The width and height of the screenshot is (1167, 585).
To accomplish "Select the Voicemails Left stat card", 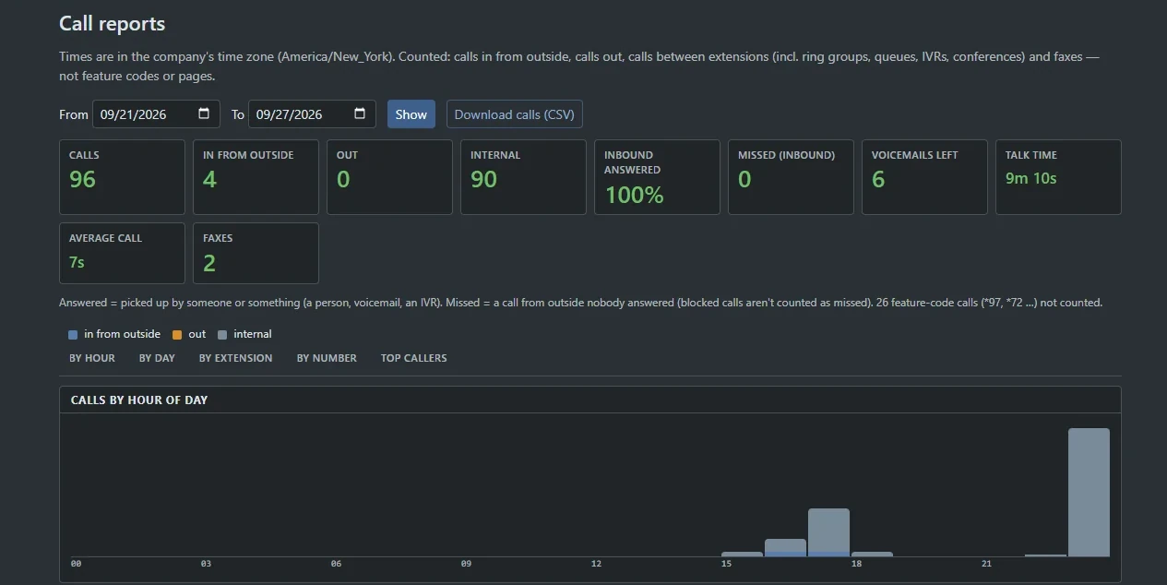I will [924, 177].
